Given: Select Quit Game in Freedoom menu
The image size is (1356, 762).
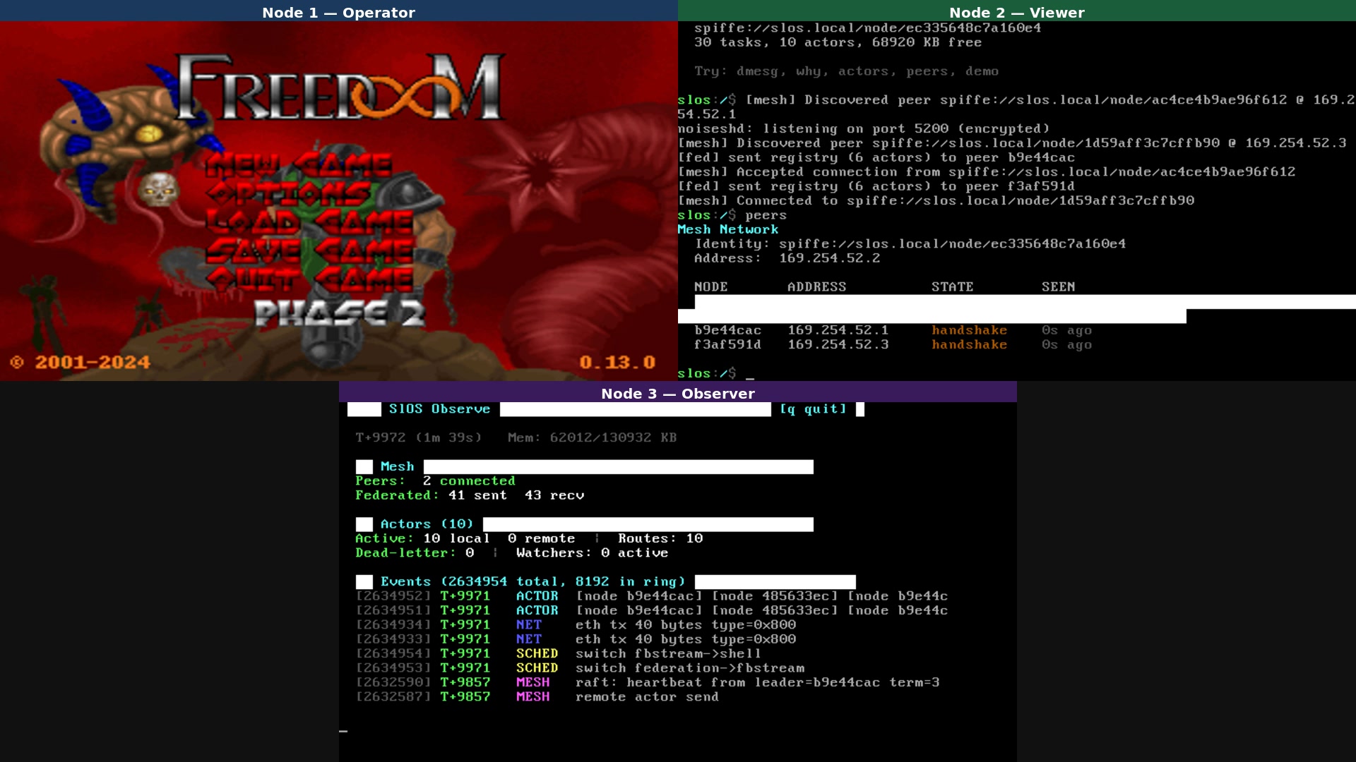Looking at the screenshot, I should (x=309, y=279).
